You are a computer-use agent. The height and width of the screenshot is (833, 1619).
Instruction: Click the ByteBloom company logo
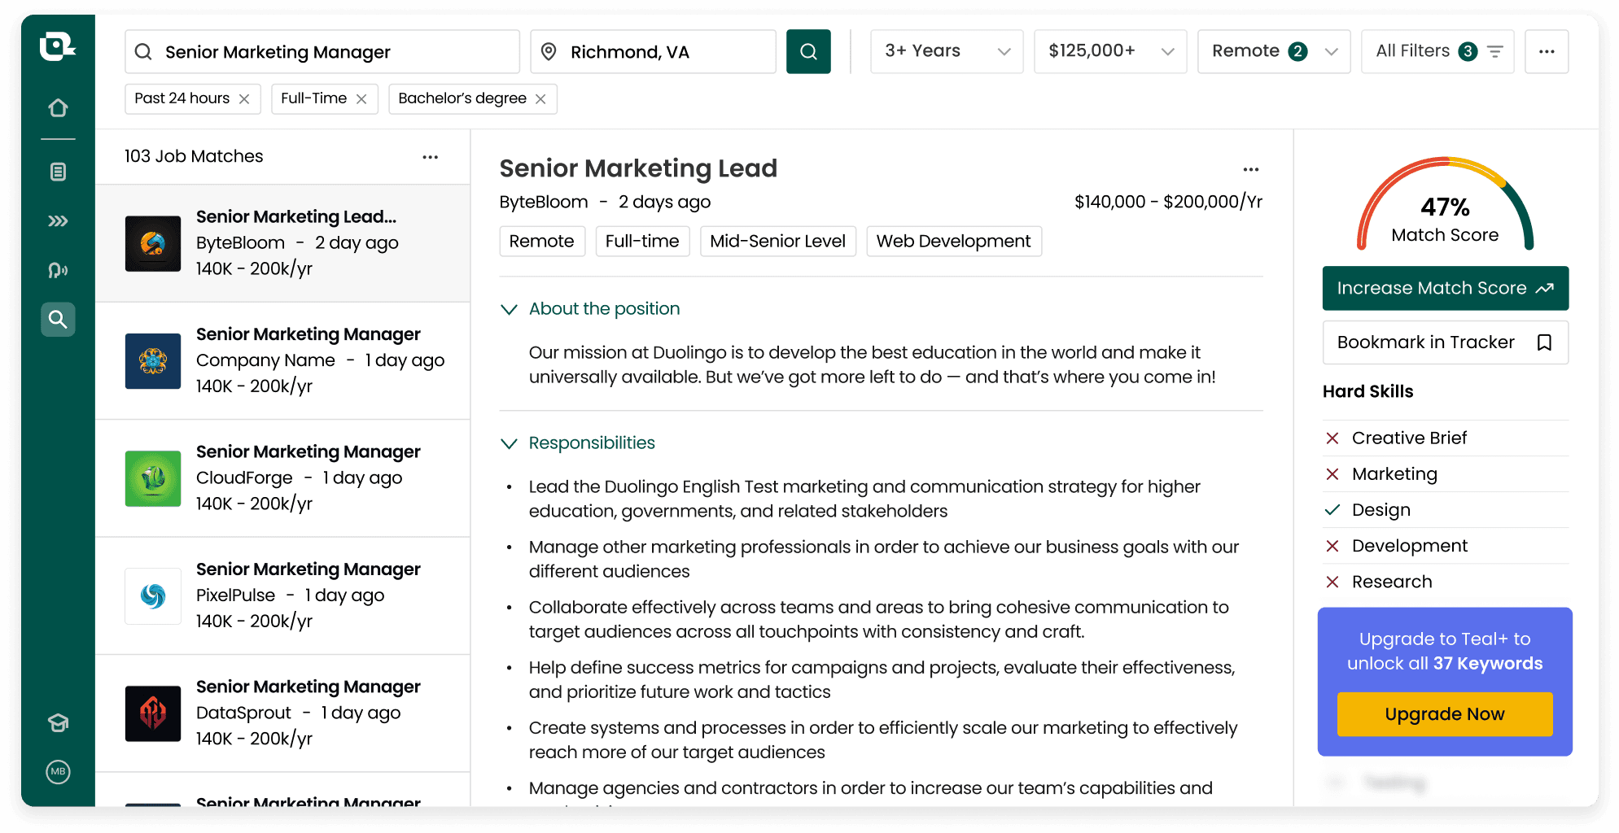tap(153, 243)
